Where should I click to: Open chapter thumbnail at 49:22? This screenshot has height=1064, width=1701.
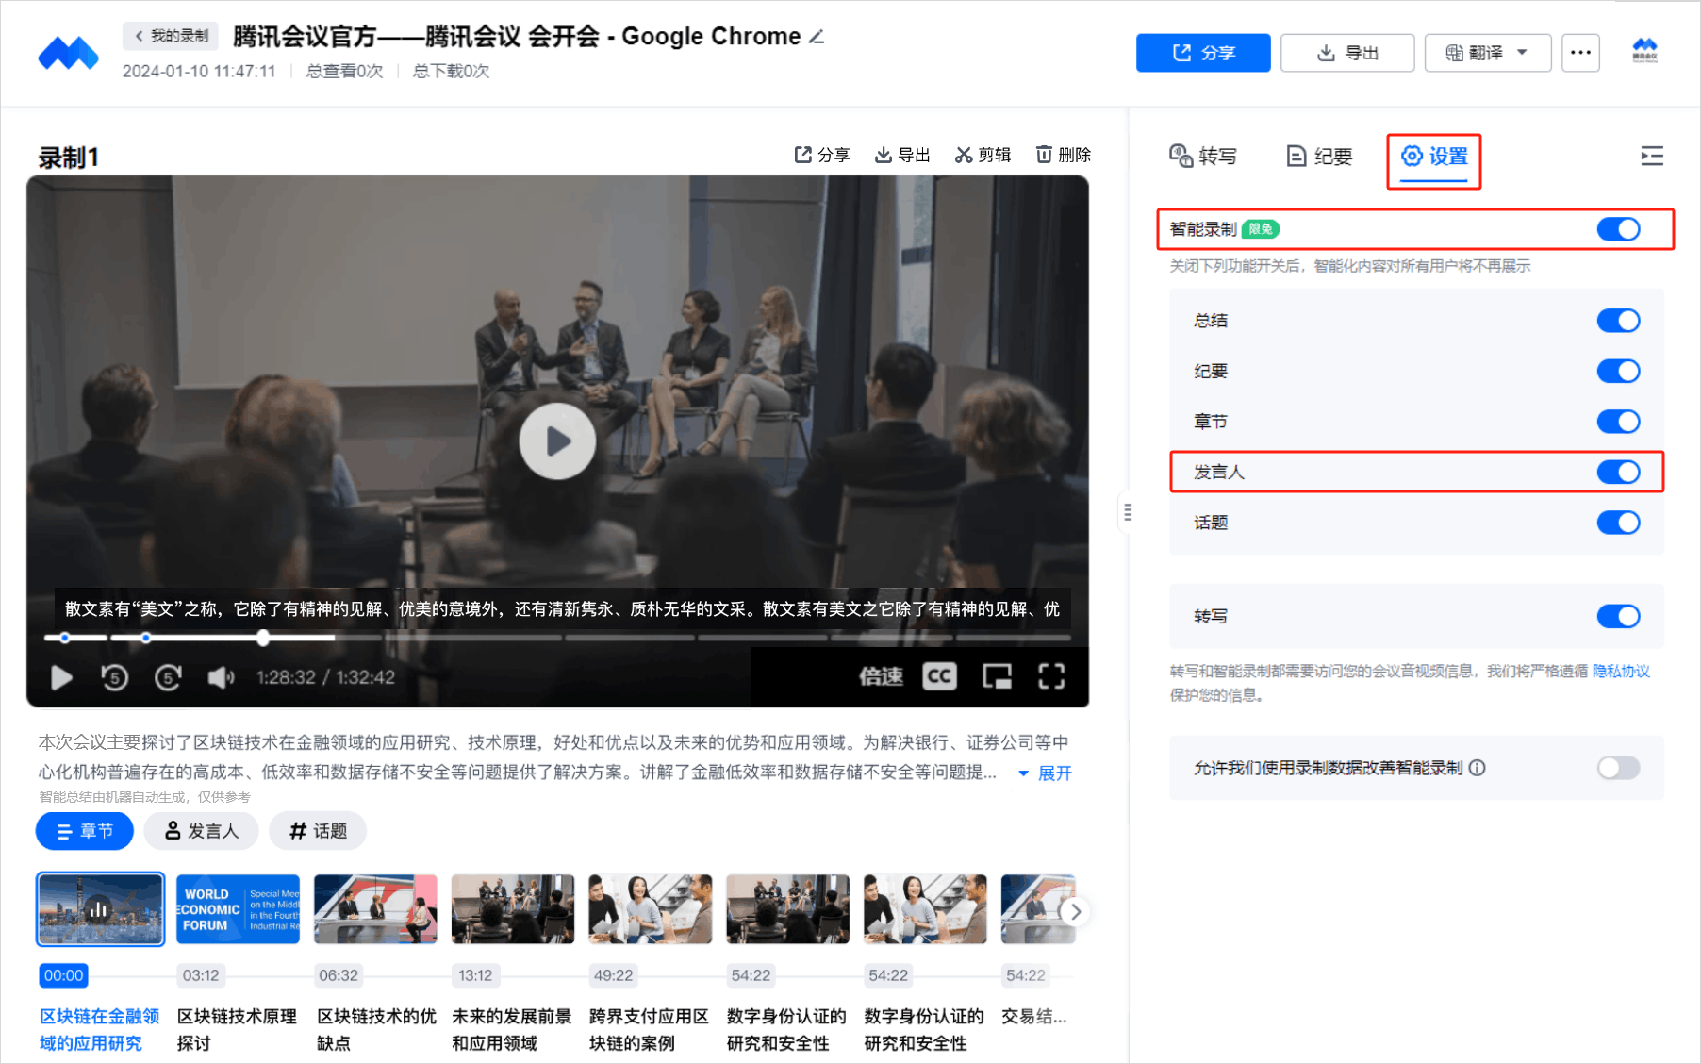click(x=651, y=909)
